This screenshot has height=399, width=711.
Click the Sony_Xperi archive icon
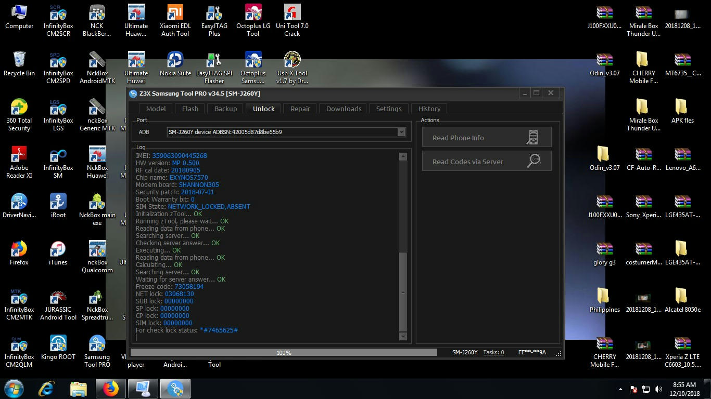tap(643, 206)
